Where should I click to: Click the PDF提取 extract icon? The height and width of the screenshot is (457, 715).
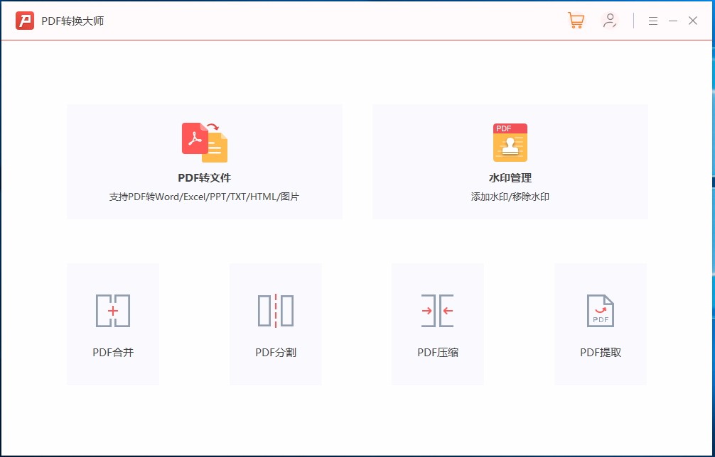(601, 311)
